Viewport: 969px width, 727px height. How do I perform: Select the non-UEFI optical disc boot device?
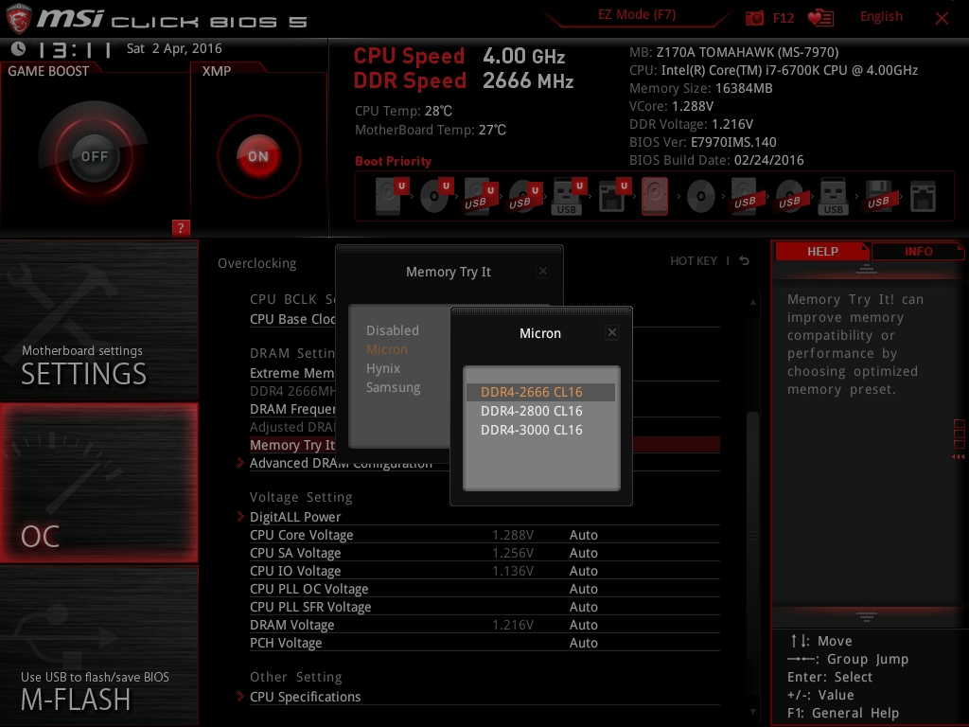pos(700,197)
